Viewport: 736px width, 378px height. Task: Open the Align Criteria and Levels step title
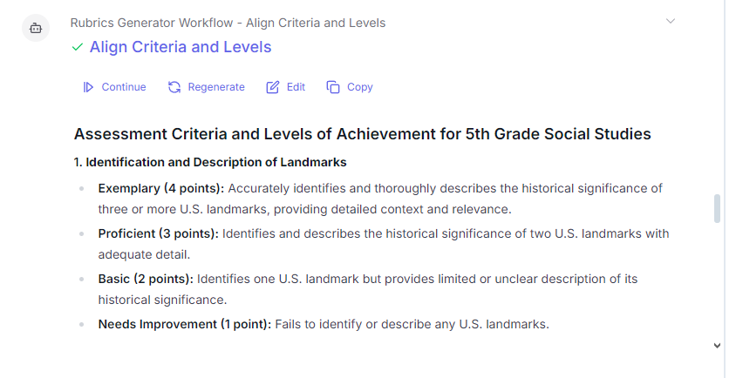tap(181, 47)
